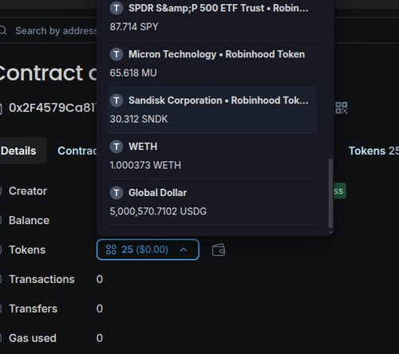Click the QR code icon beside address
The width and height of the screenshot is (399, 354).
coord(342,108)
